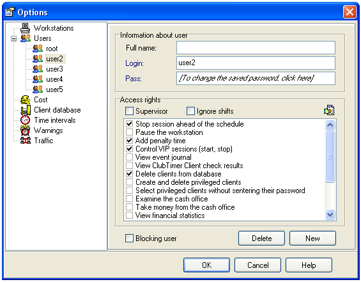Select user4 in the tree
The width and height of the screenshot is (361, 282).
coord(54,79)
